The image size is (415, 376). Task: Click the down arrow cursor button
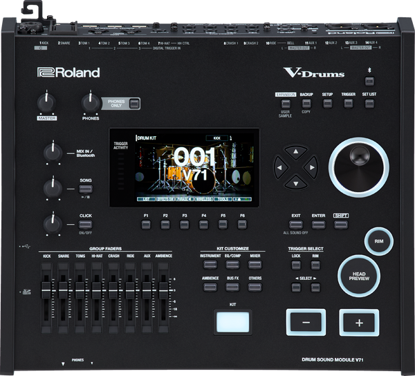295,183
